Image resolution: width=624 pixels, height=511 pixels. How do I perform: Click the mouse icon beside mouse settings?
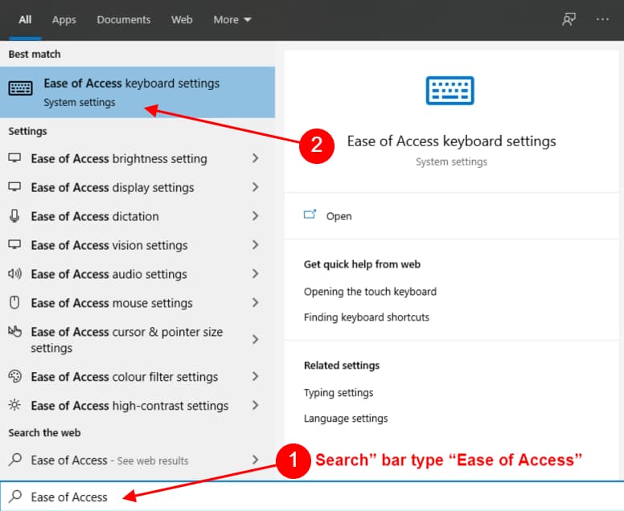point(14,303)
